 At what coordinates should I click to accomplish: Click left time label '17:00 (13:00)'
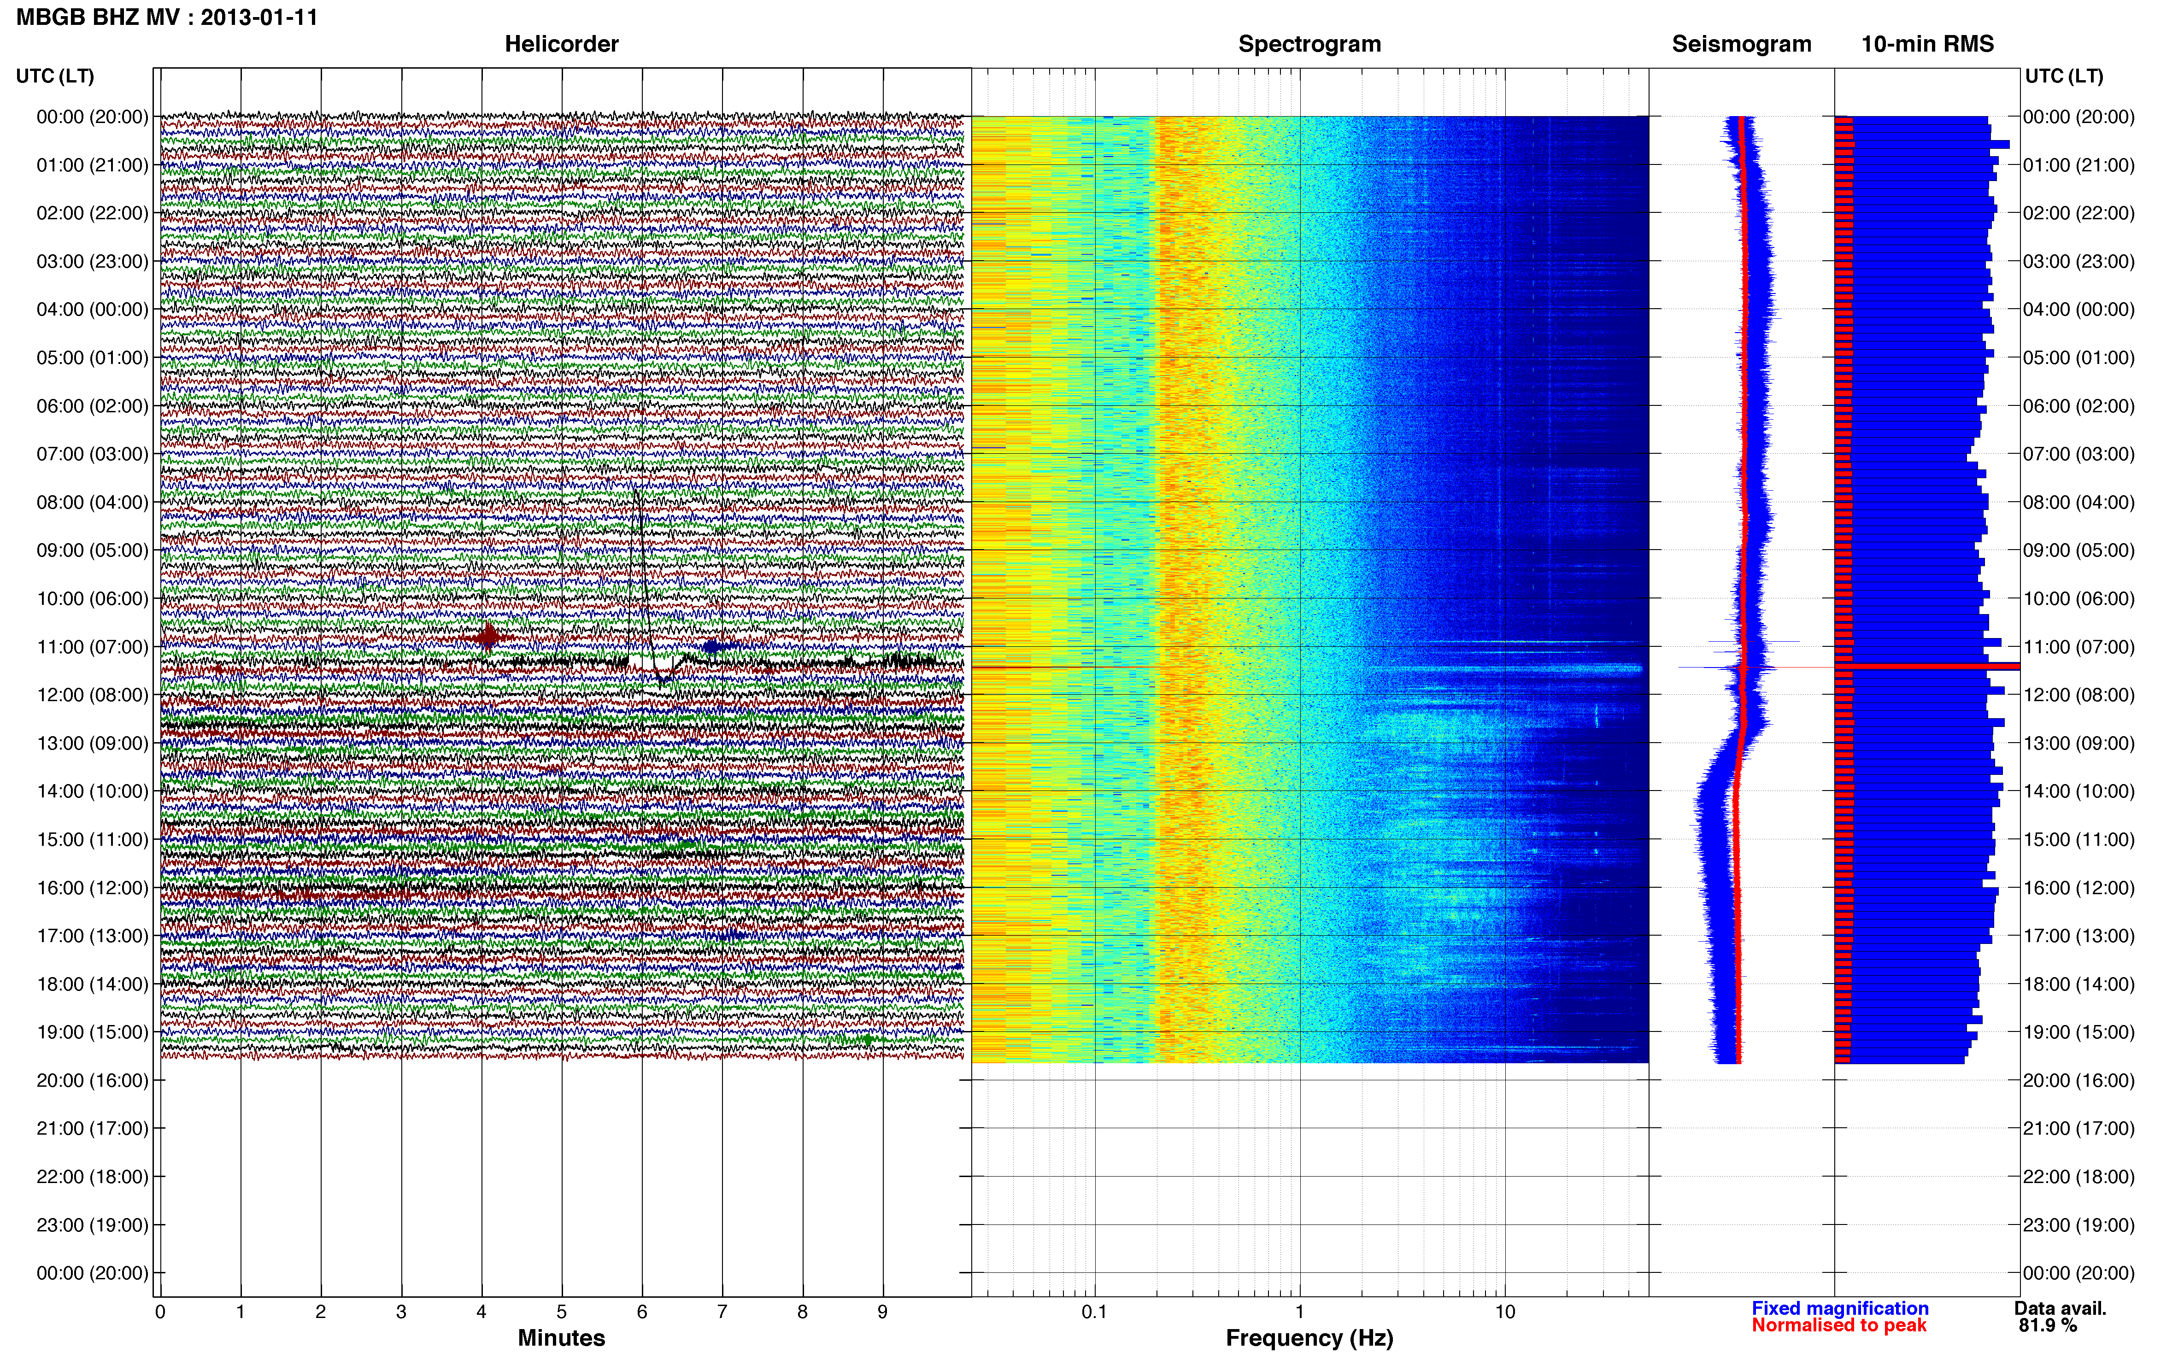pos(92,936)
